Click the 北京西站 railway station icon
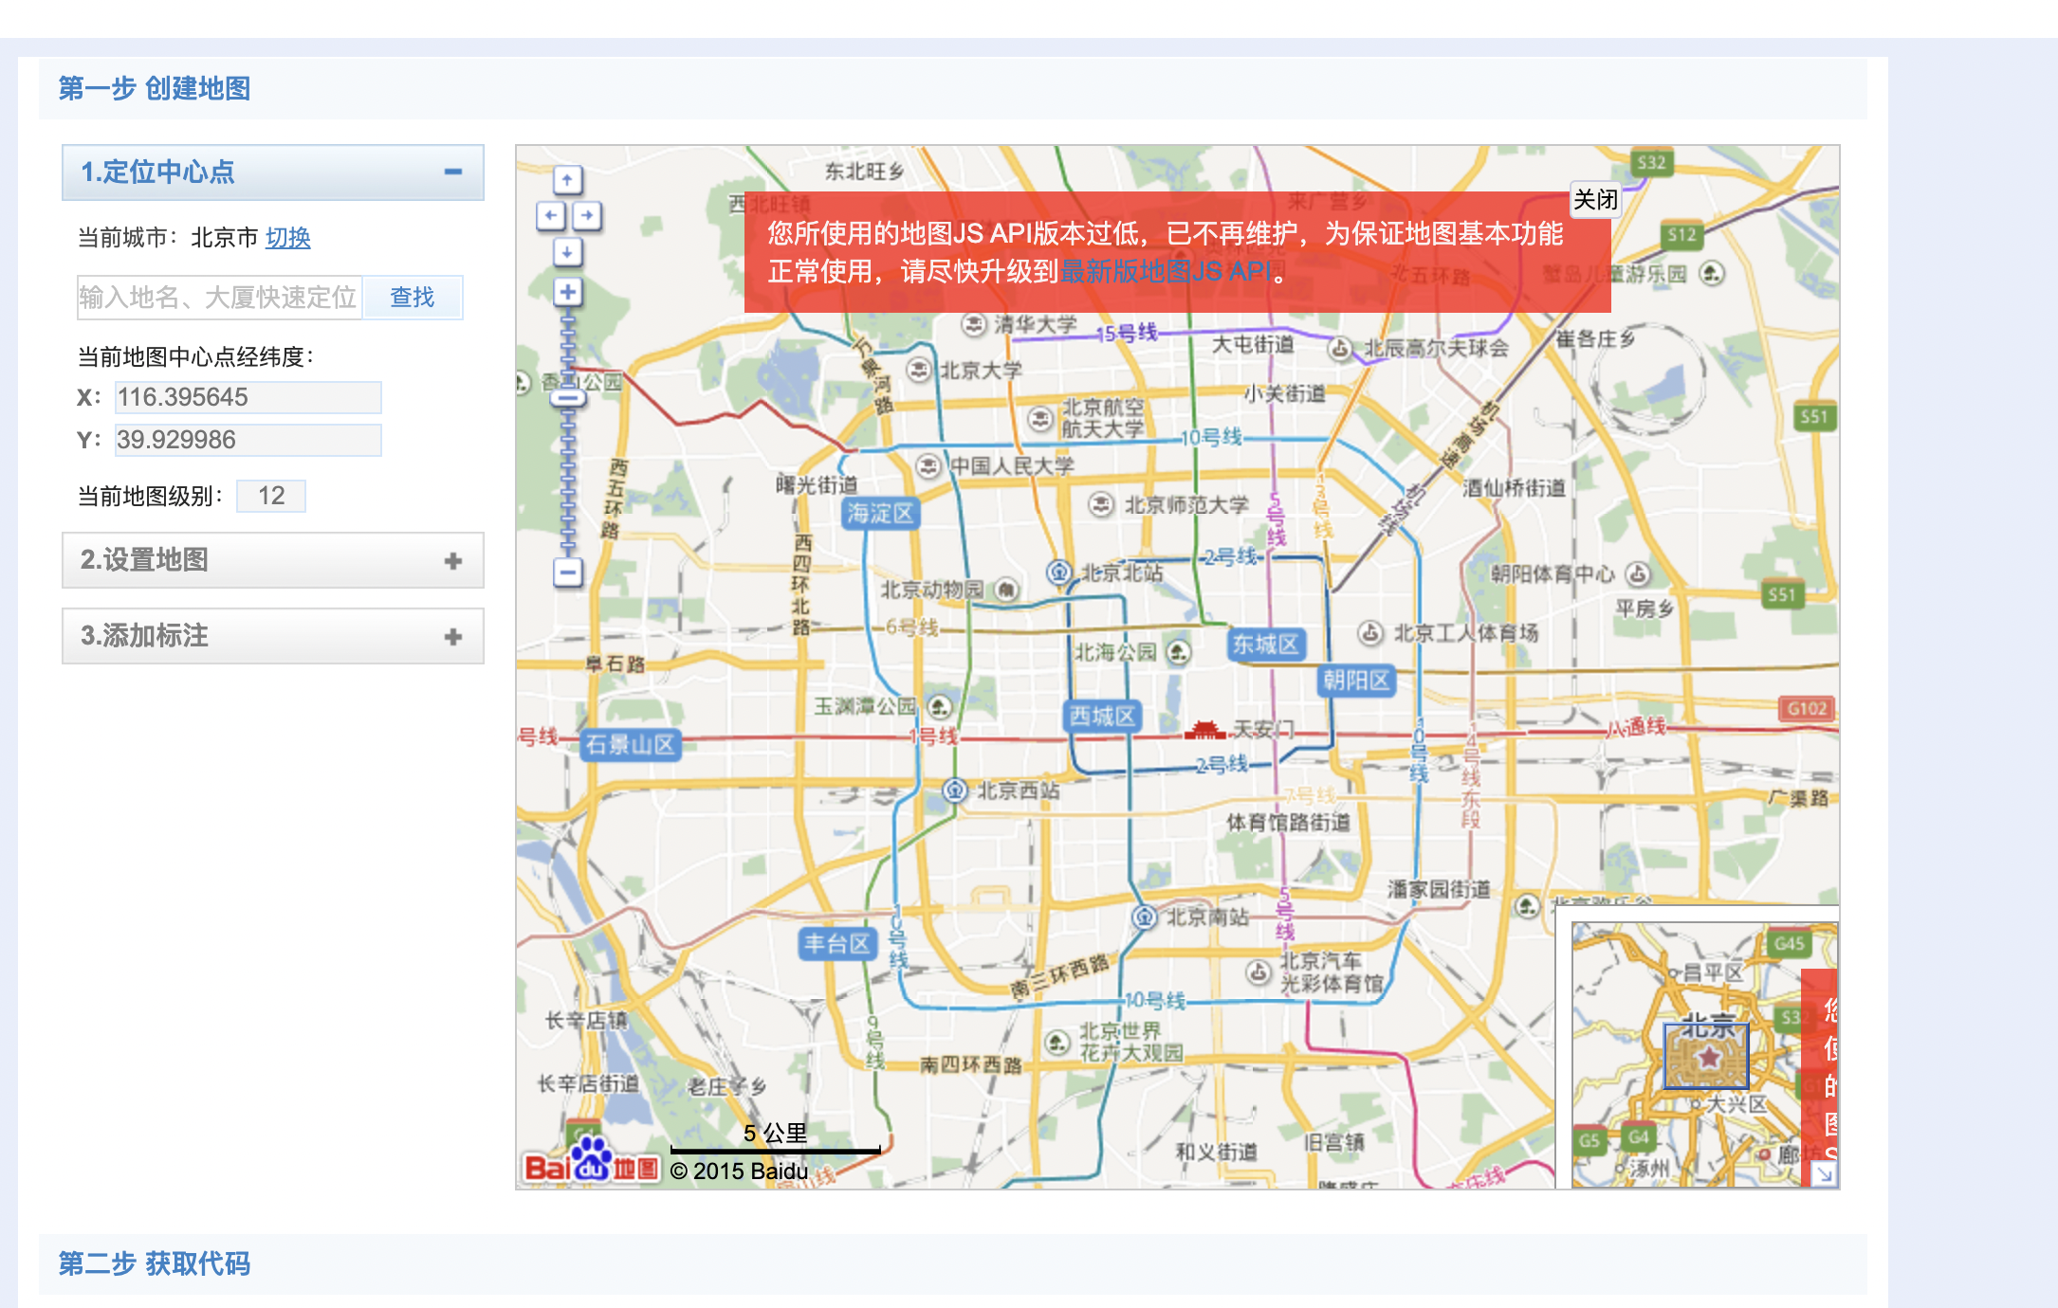This screenshot has height=1308, width=2058. pos(955,790)
